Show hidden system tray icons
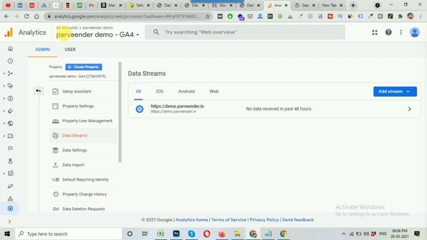This screenshot has width=427, height=240. [344, 234]
